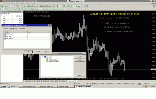Switch timeframe to M15
Image resolution: width=156 pixels, height=99 pixels.
click(x=43, y=9)
